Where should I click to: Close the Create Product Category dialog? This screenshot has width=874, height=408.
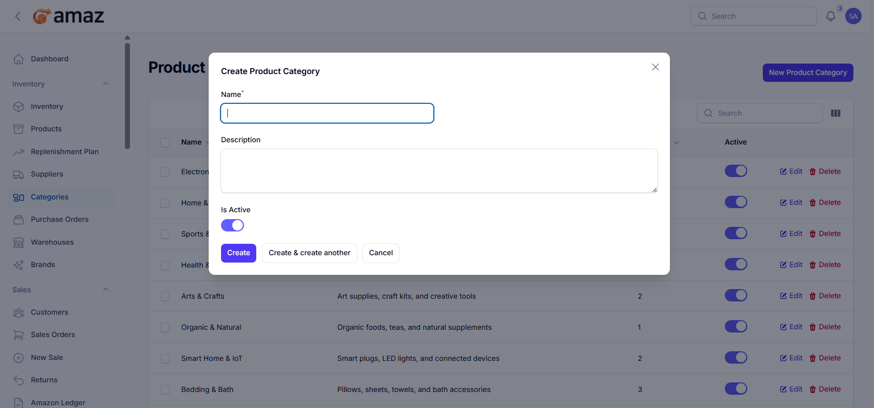(655, 67)
